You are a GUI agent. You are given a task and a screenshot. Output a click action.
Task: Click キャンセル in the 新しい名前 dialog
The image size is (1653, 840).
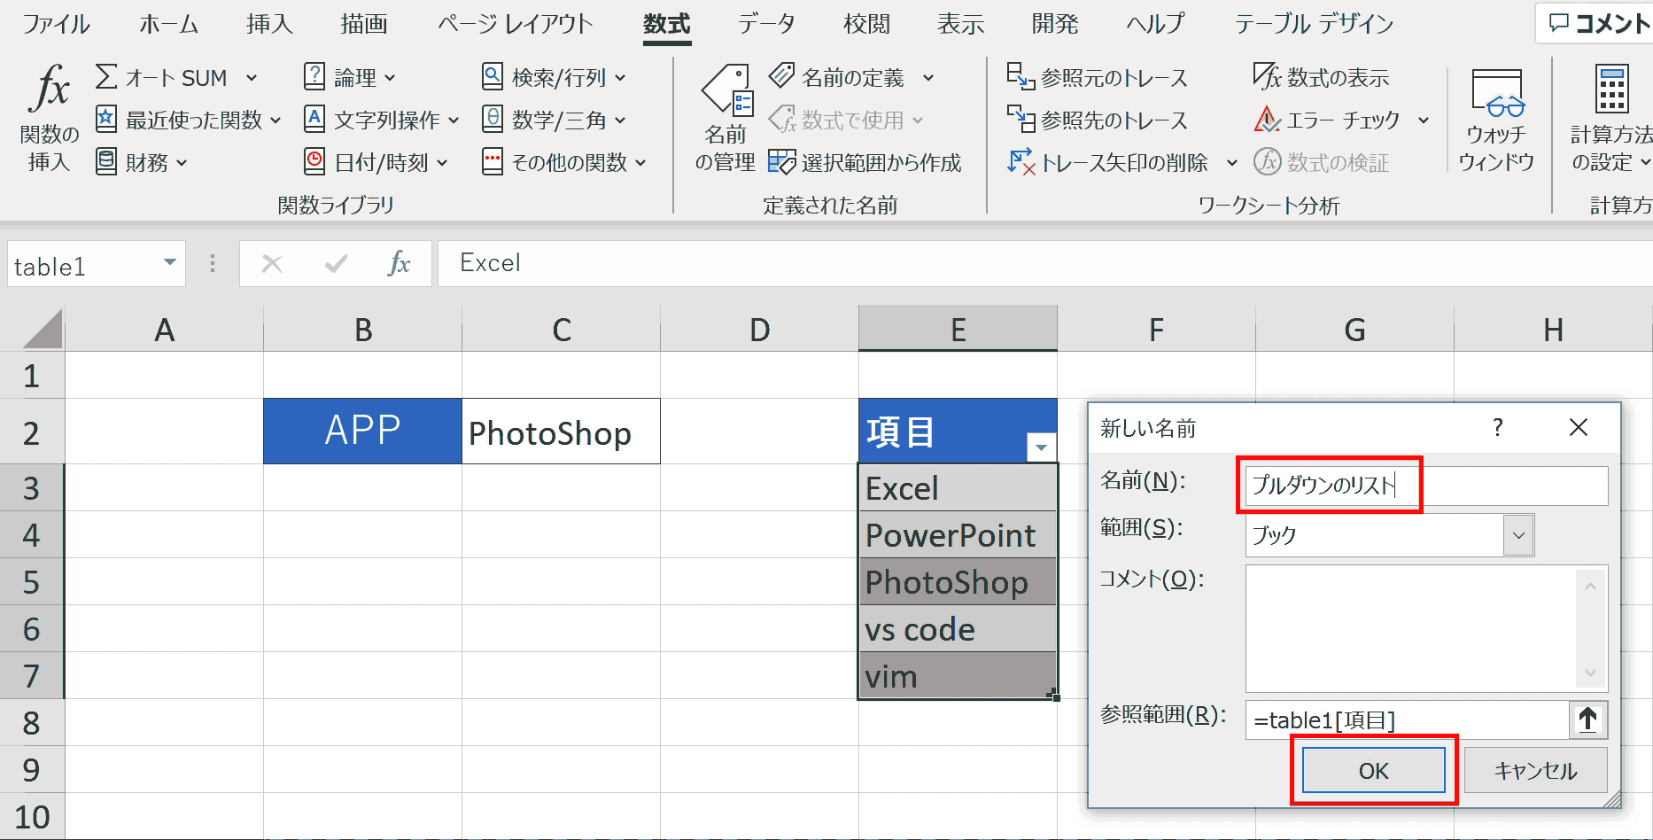point(1536,771)
